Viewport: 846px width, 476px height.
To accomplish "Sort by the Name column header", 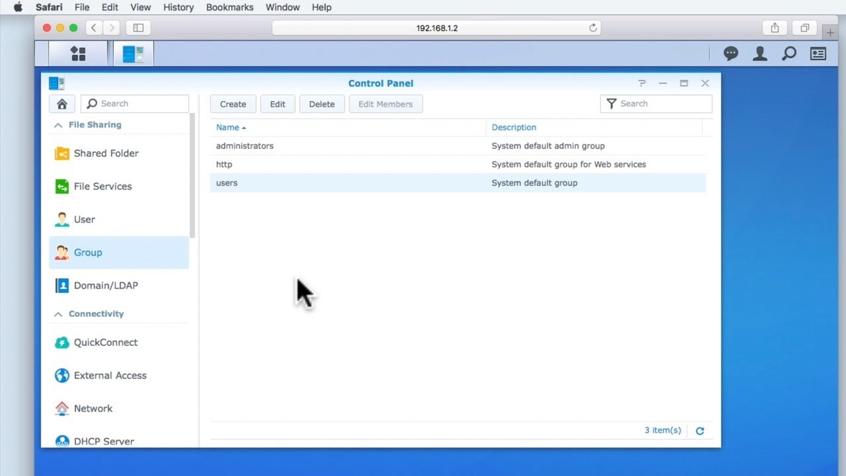I will (348, 128).
